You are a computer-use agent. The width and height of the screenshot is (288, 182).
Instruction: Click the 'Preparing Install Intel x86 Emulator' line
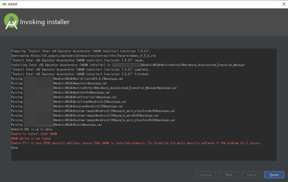tap(81, 51)
